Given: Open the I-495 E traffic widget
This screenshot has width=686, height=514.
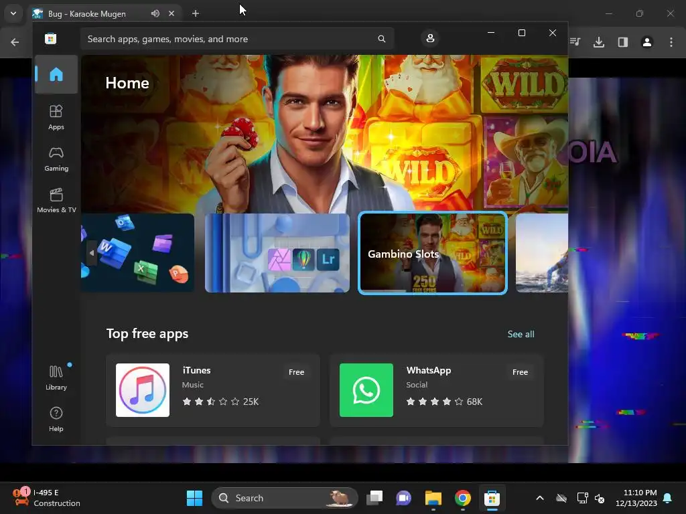Looking at the screenshot, I should (46, 498).
